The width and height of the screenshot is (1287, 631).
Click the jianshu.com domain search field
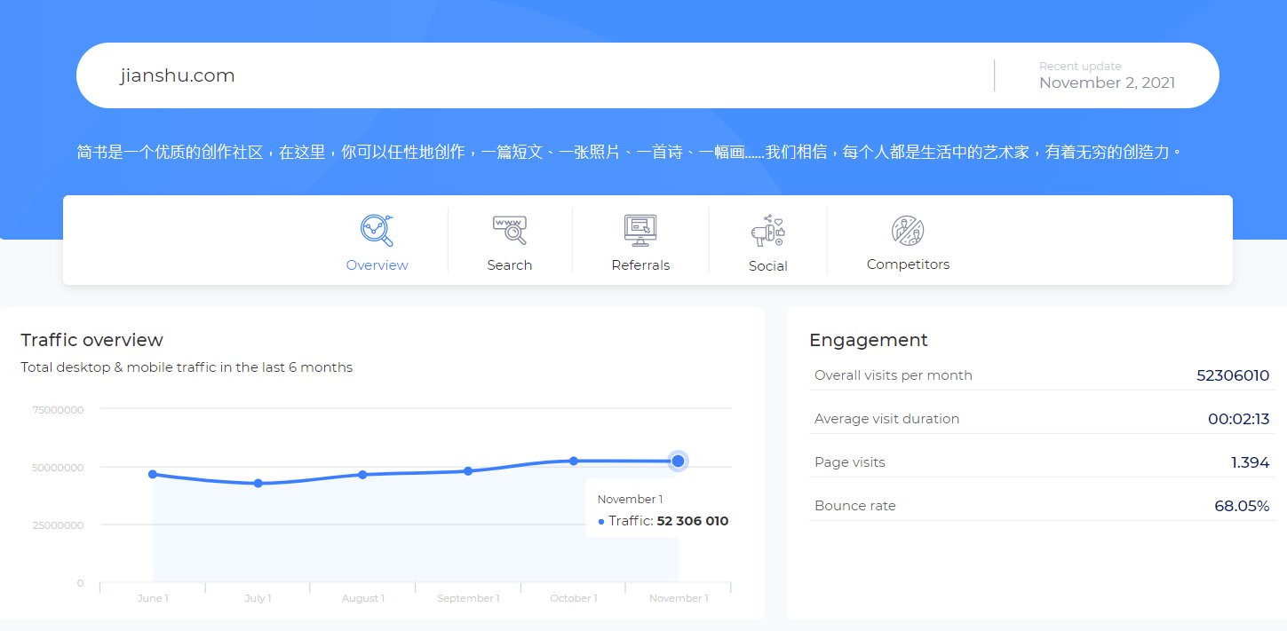click(533, 75)
